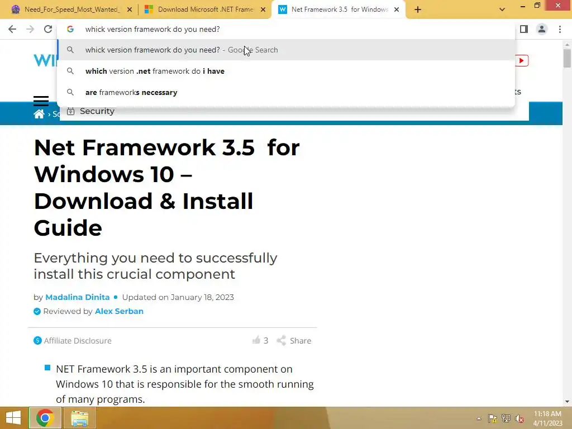The height and width of the screenshot is (429, 572).
Task: Close the Need_For_Speed_Most_Wanted tab
Action: pos(130,10)
